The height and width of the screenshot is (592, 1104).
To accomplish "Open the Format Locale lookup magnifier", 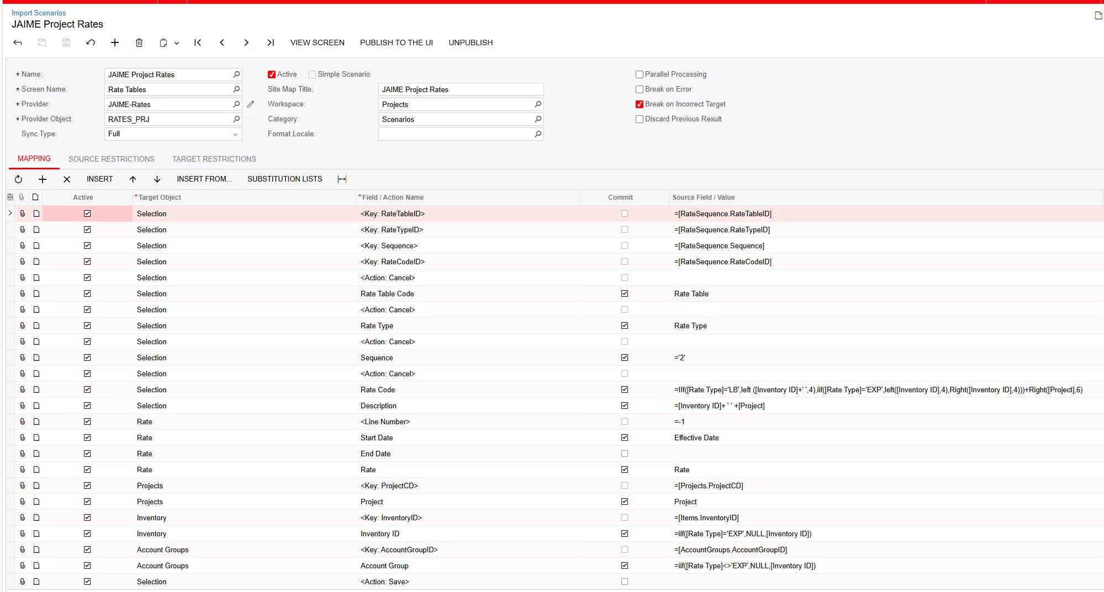I will (538, 134).
